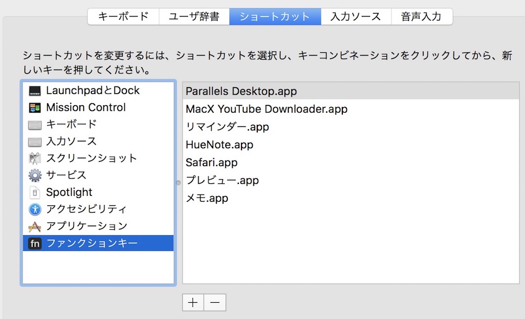The image size is (525, 319).
Task: Remove selected app with minus button
Action: click(x=215, y=303)
